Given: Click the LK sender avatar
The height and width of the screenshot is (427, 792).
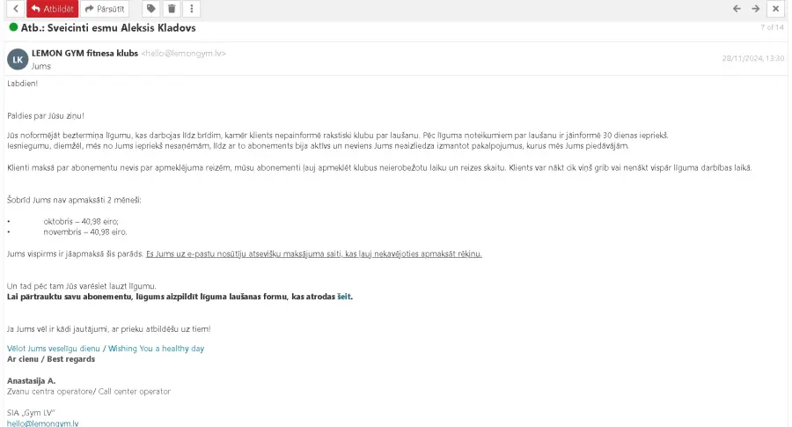Looking at the screenshot, I should (18, 60).
